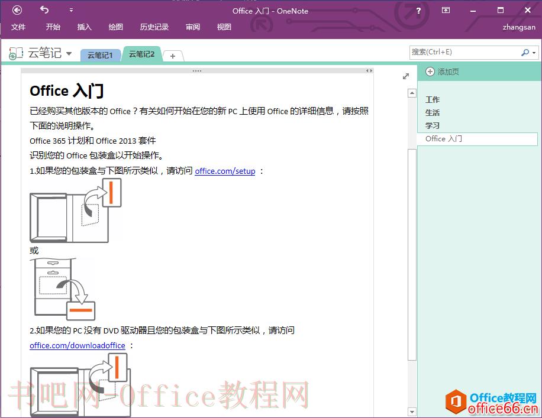542x418 pixels.
Task: Click the word 或 between the images
Action: pyautogui.click(x=34, y=251)
